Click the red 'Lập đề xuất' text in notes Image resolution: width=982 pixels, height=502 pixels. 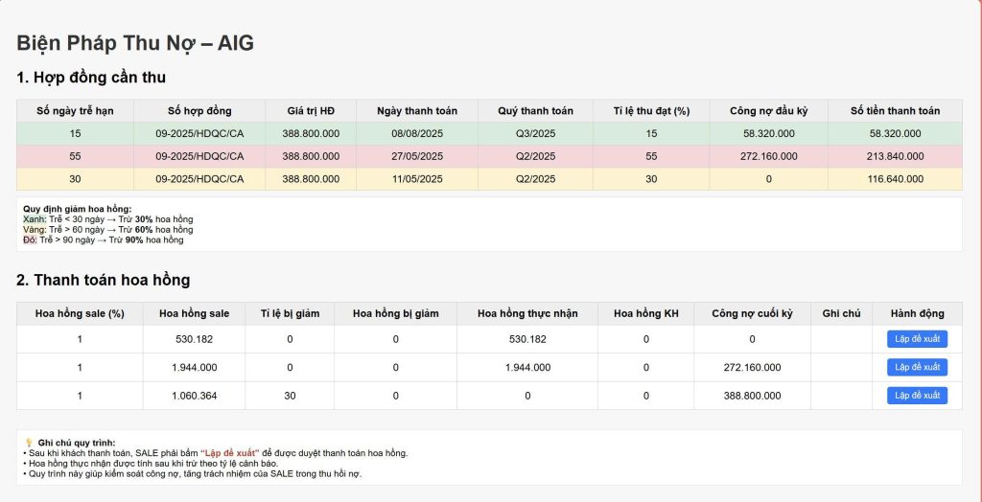point(230,453)
